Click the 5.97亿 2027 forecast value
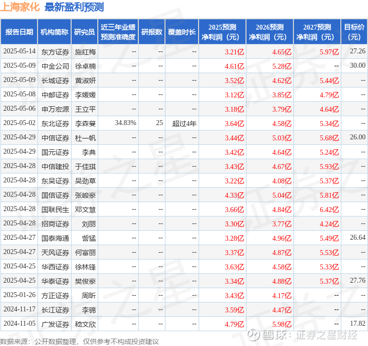Screen dimensions: 368x346 coord(329,52)
